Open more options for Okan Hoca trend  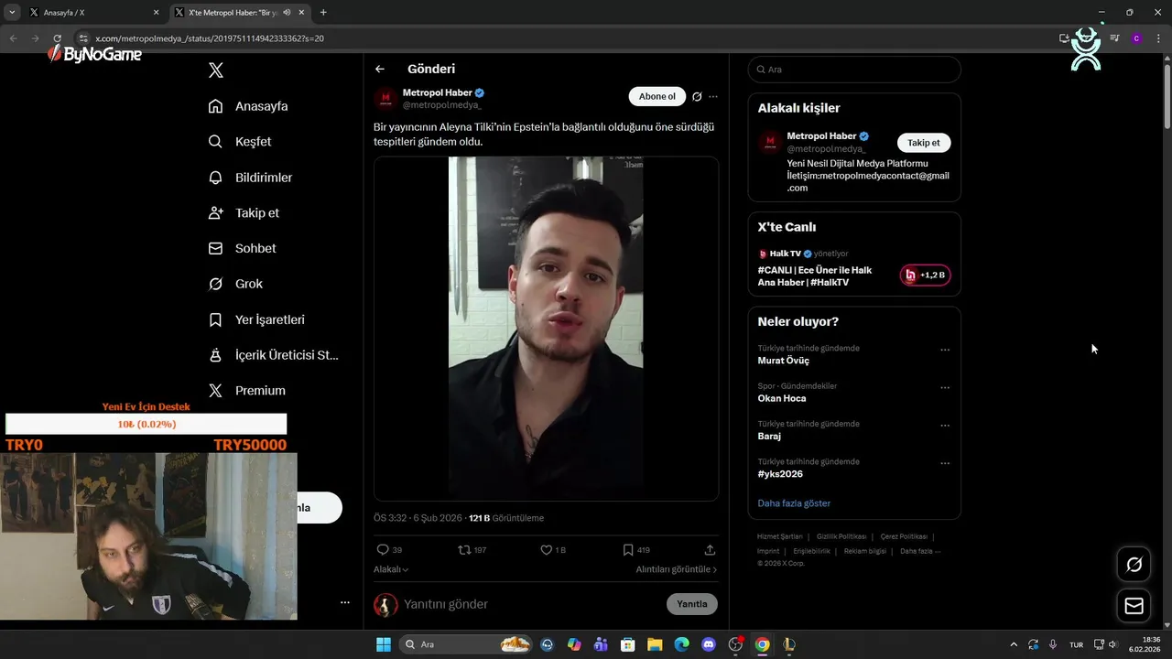945,388
